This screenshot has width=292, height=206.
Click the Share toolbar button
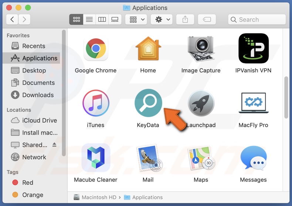coord(185,20)
